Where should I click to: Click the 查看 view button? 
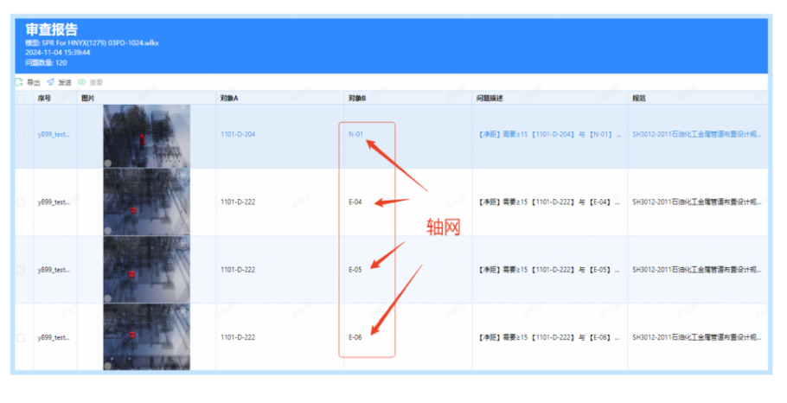(91, 82)
